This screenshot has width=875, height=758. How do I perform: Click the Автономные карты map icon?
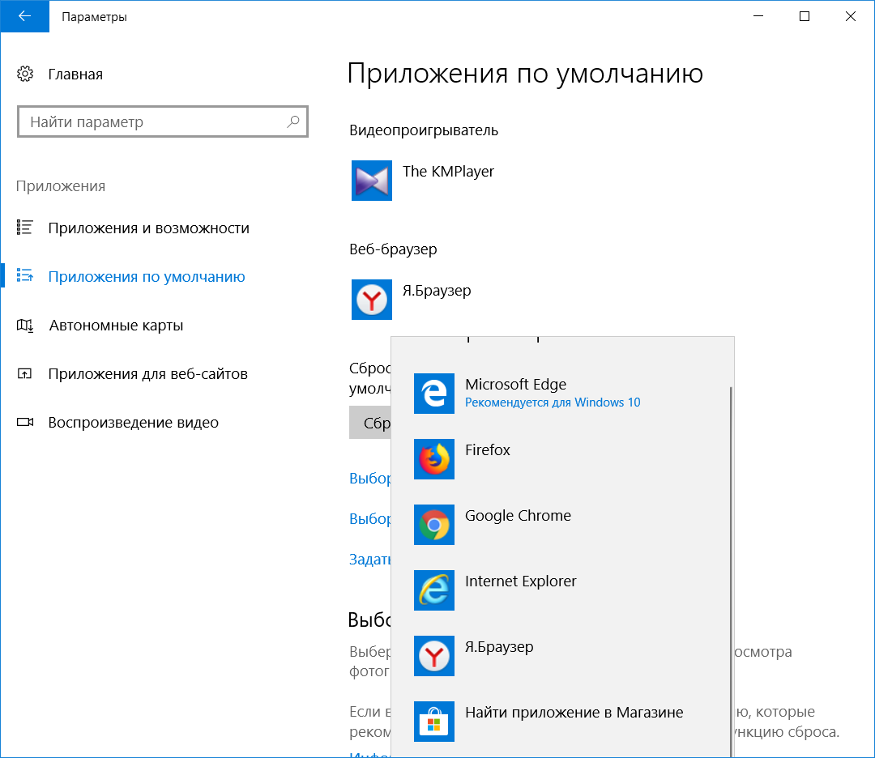click(24, 325)
